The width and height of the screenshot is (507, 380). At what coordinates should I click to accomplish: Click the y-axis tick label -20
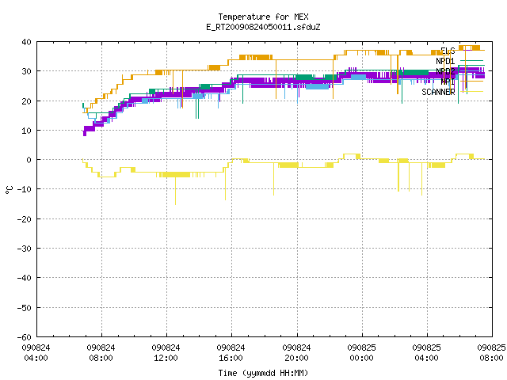(25, 218)
